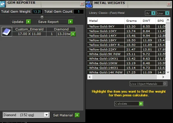Click the Metal column header
The image size is (173, 123).
(106, 21)
